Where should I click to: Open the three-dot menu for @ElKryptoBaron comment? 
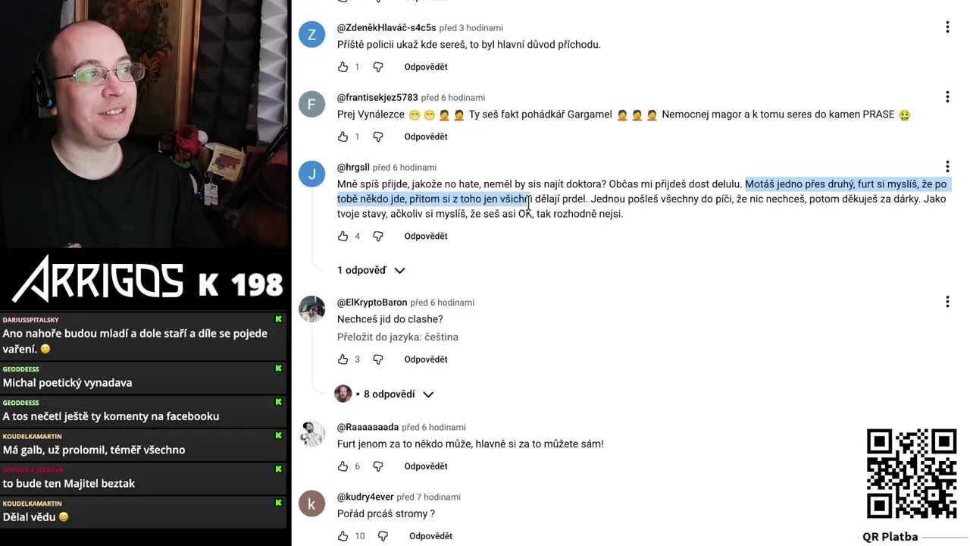click(x=947, y=302)
